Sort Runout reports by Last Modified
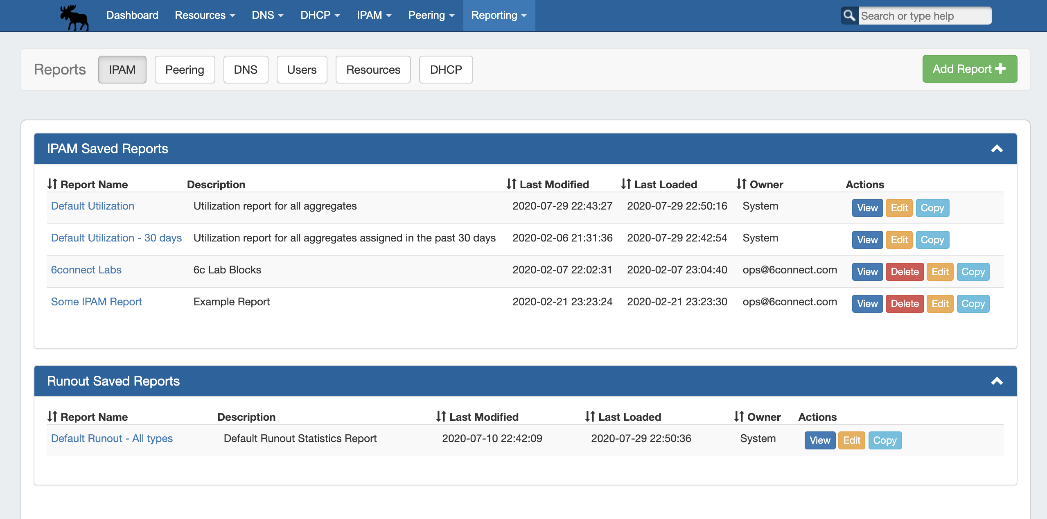This screenshot has height=519, width=1047. tap(477, 417)
